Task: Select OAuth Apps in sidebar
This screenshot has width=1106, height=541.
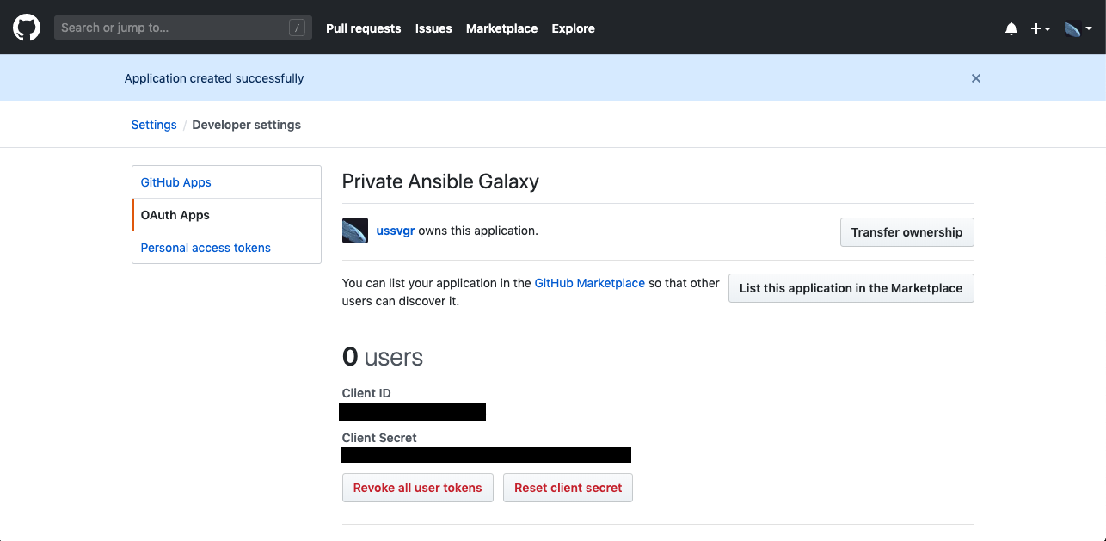Action: [175, 215]
